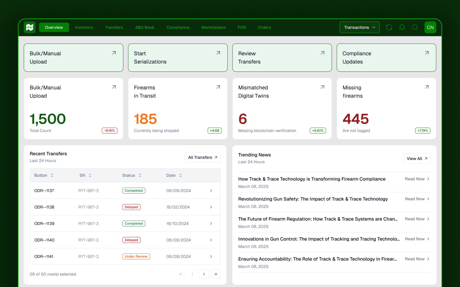Image resolution: width=460 pixels, height=287 pixels.
Task: Click the 1,500 Total Count value
Action: click(48, 119)
